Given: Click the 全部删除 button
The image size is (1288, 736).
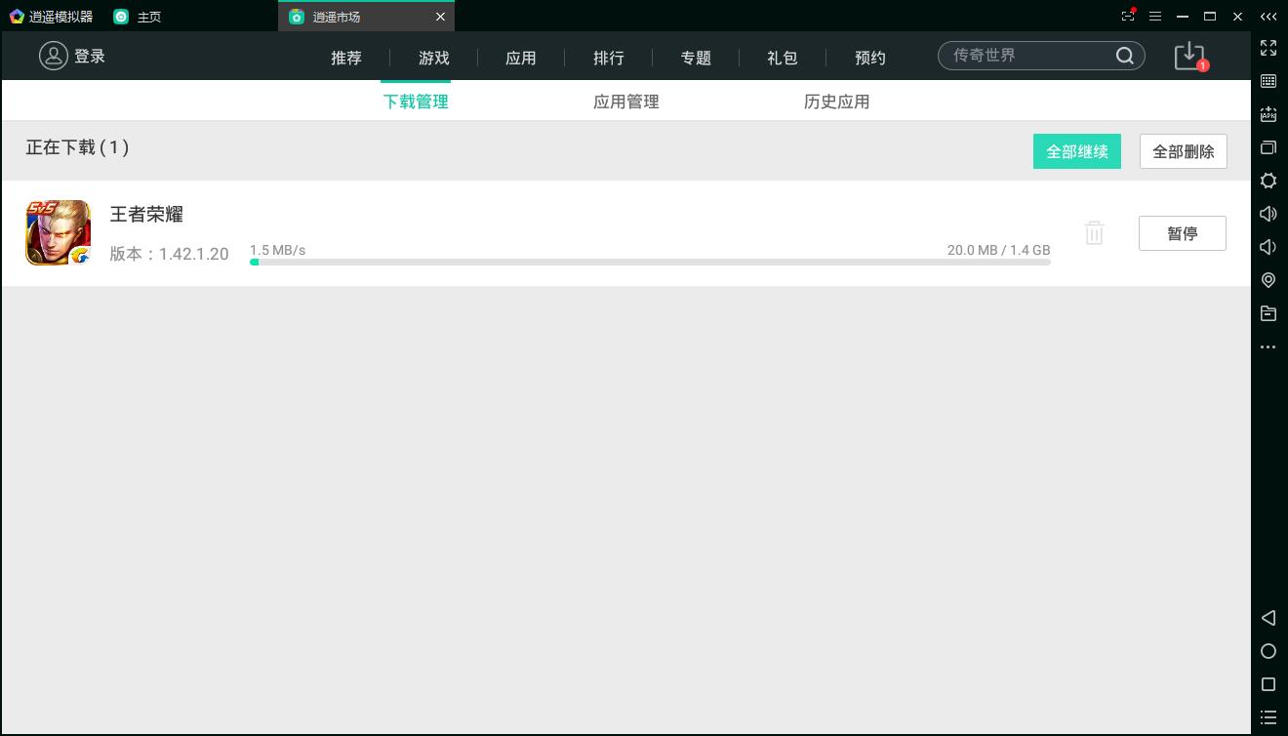Looking at the screenshot, I should tap(1184, 151).
